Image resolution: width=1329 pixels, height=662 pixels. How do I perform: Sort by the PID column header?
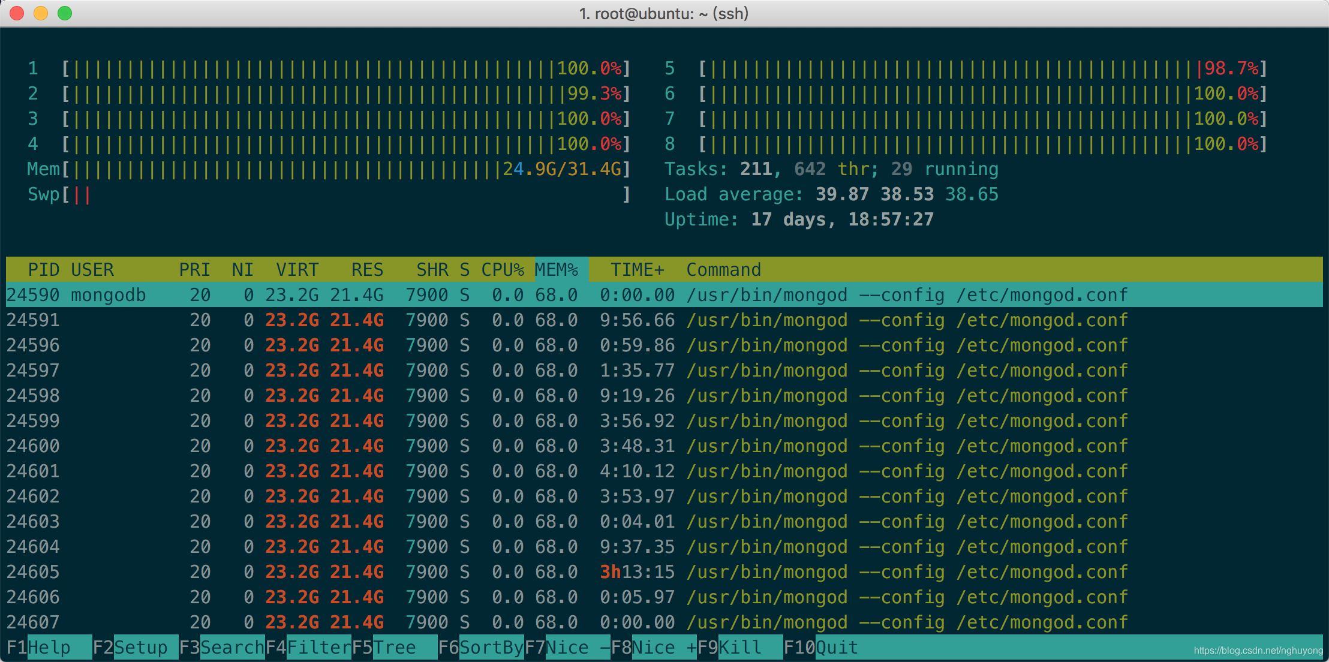pyautogui.click(x=44, y=270)
